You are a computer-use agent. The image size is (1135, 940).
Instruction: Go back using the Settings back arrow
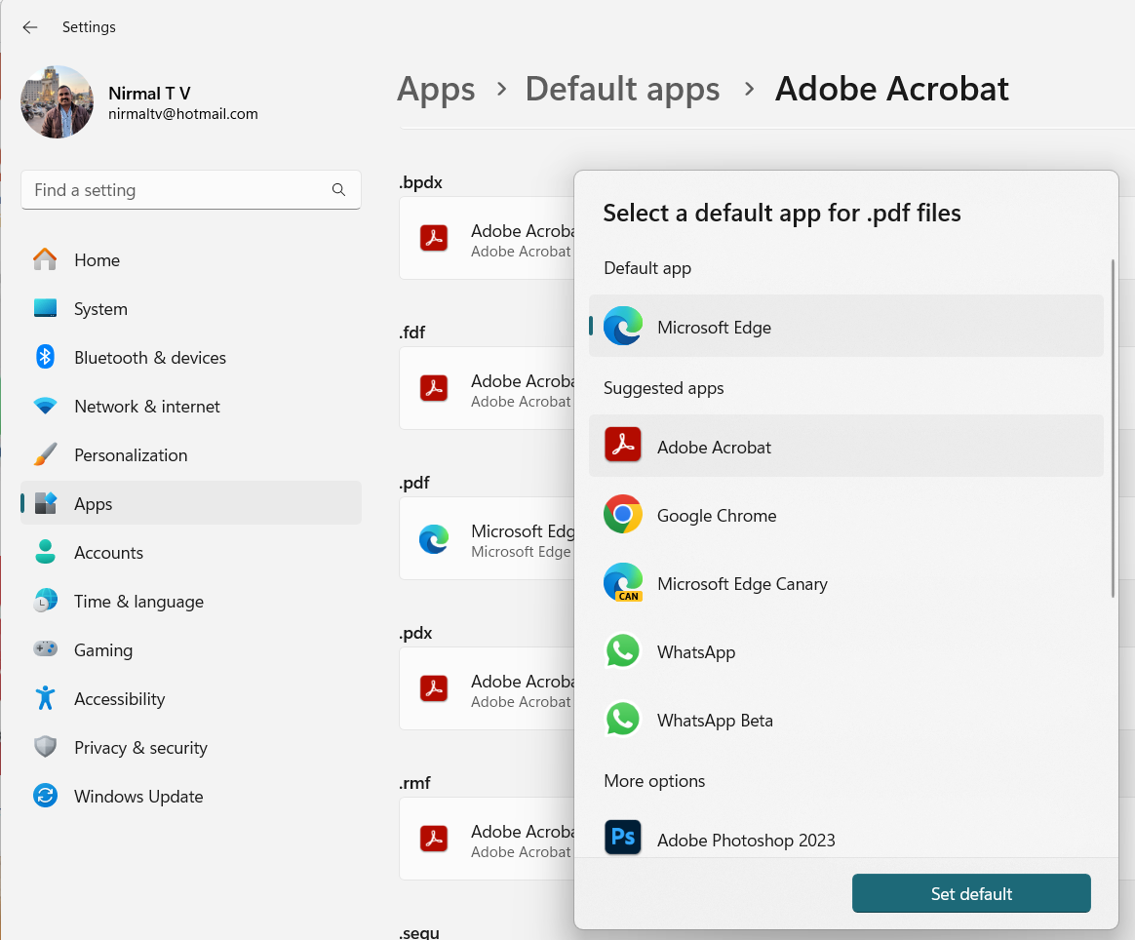click(x=29, y=27)
